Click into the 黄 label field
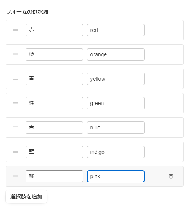This screenshot has width=187, height=206. 55,79
